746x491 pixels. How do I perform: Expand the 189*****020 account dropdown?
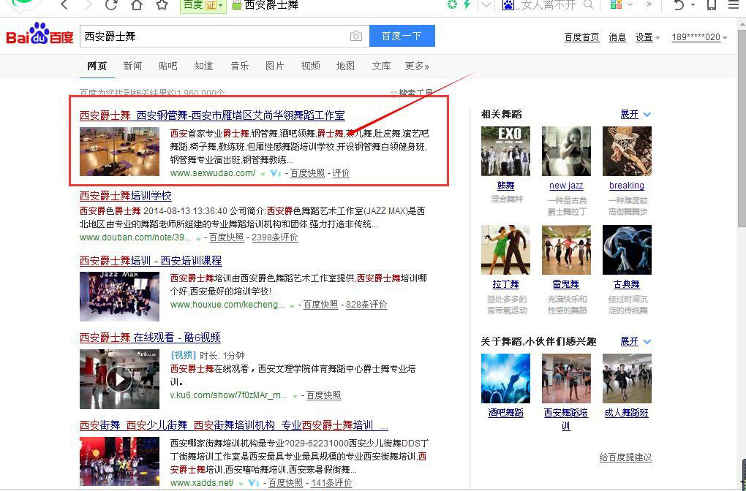pyautogui.click(x=699, y=37)
